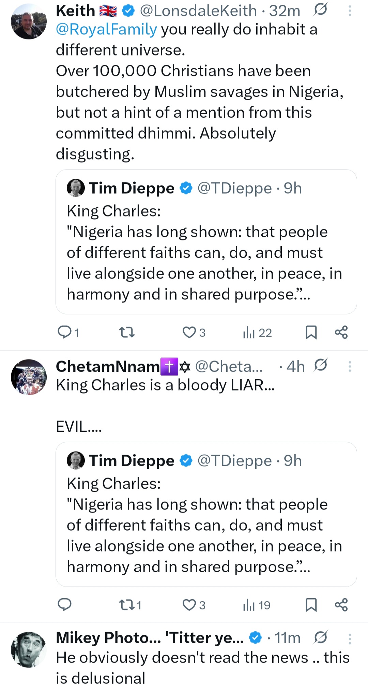This screenshot has height=693, width=368.
Task: Open more options for ChetamNnam's tweet
Action: pyautogui.click(x=350, y=366)
